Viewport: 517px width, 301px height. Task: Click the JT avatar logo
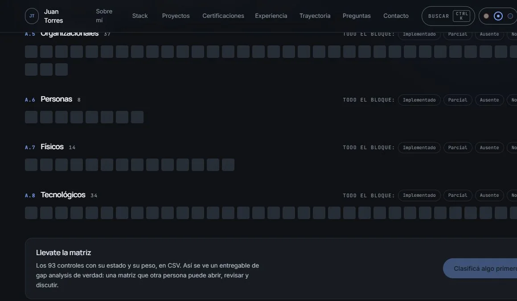coord(32,16)
